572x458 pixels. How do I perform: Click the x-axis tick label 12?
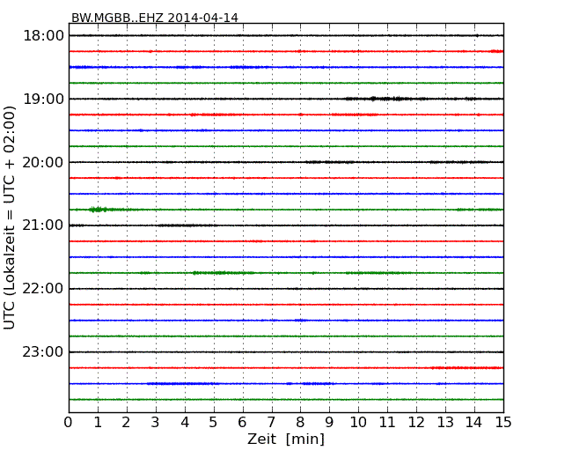pos(416,423)
